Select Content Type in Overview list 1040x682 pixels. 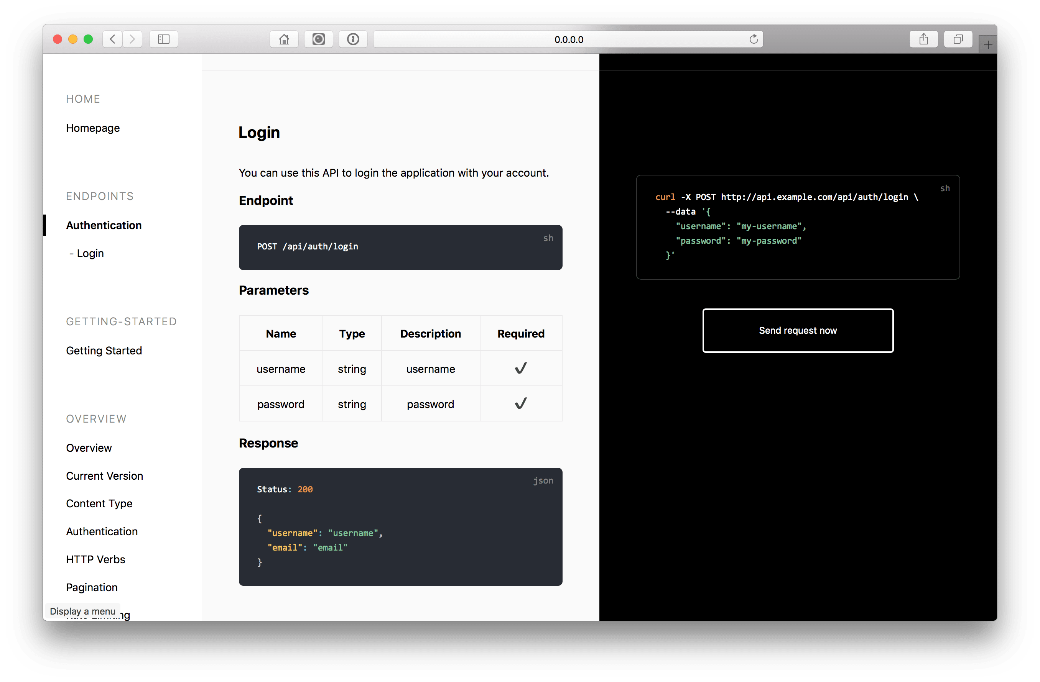pos(99,503)
